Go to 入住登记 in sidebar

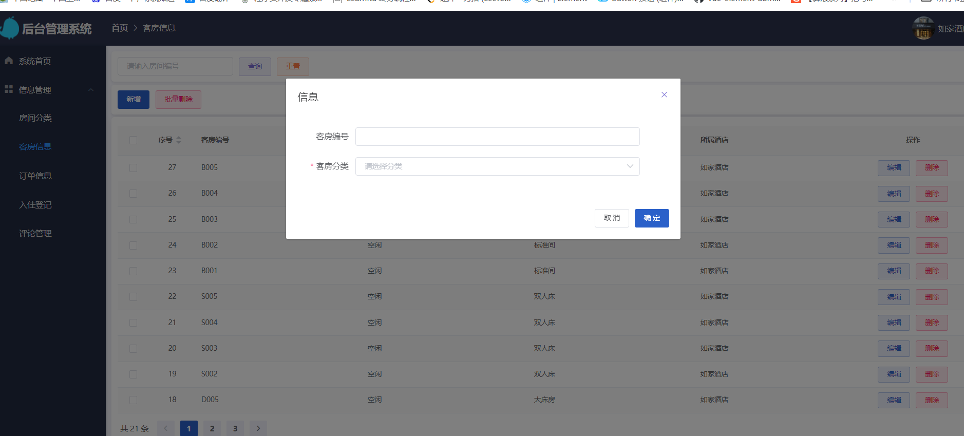tap(35, 205)
